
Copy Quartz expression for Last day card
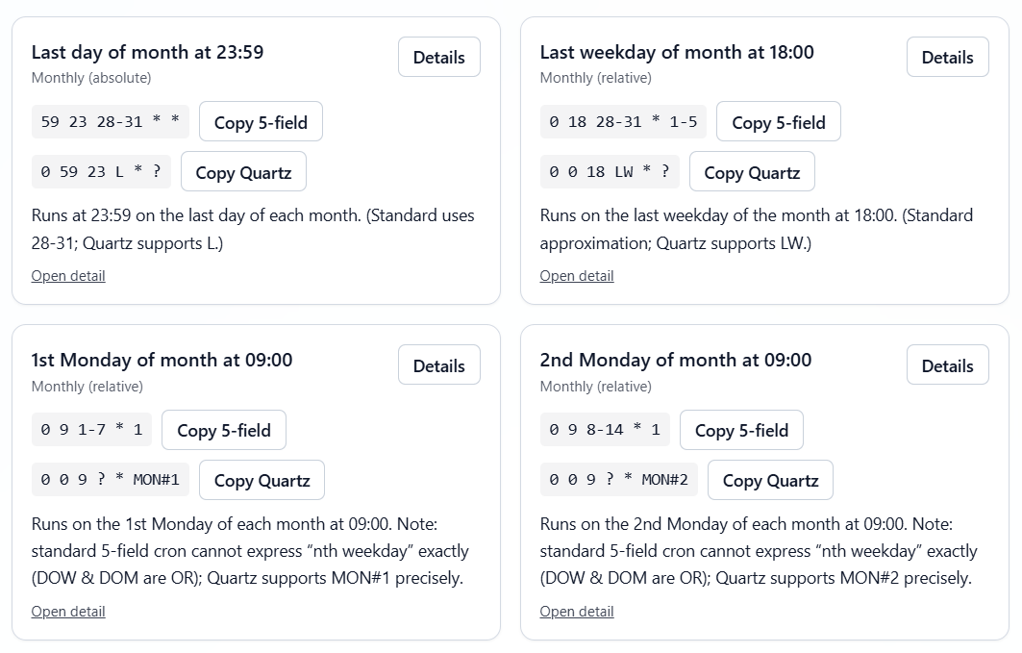pos(243,172)
